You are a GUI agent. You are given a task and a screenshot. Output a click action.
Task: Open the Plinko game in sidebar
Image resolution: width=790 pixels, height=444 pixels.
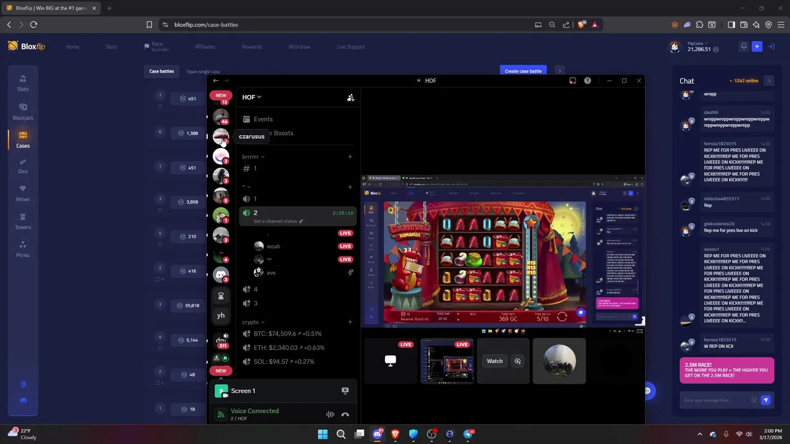[23, 249]
